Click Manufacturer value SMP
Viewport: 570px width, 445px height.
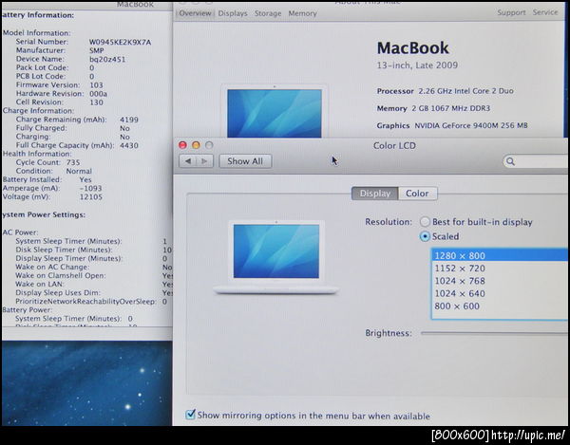(97, 51)
